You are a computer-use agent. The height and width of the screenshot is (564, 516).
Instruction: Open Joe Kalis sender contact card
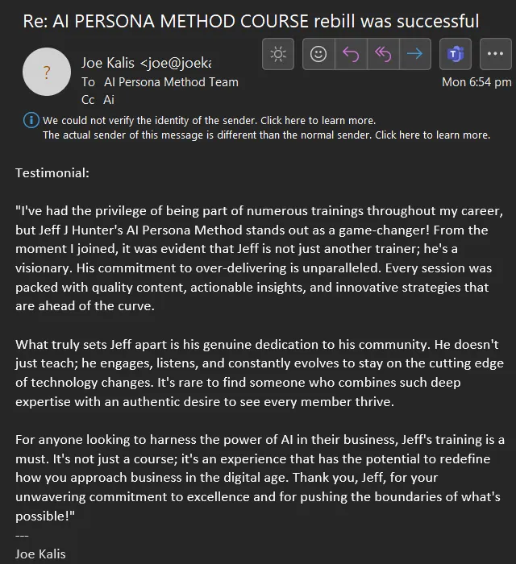click(146, 62)
